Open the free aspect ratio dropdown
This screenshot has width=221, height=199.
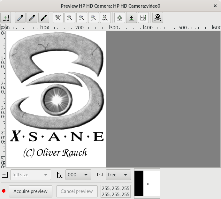pyautogui.click(x=118, y=175)
